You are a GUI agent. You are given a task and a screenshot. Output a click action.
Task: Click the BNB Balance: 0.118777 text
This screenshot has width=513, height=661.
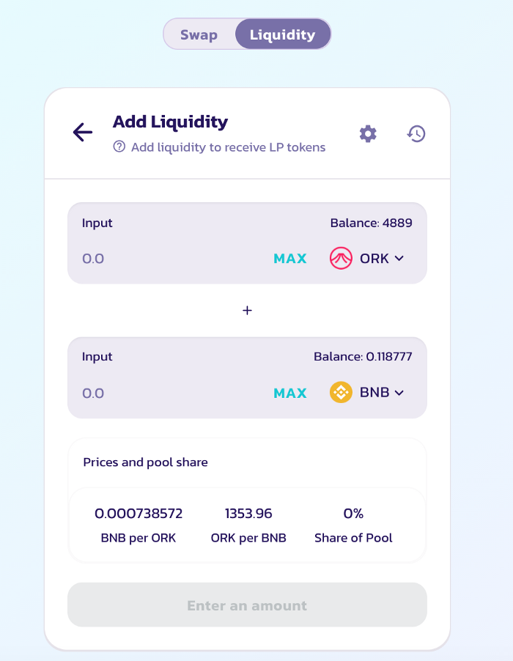363,357
